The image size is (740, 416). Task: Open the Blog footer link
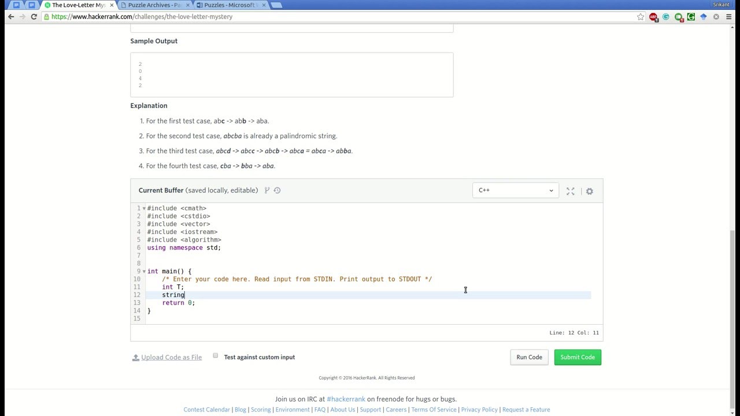240,410
